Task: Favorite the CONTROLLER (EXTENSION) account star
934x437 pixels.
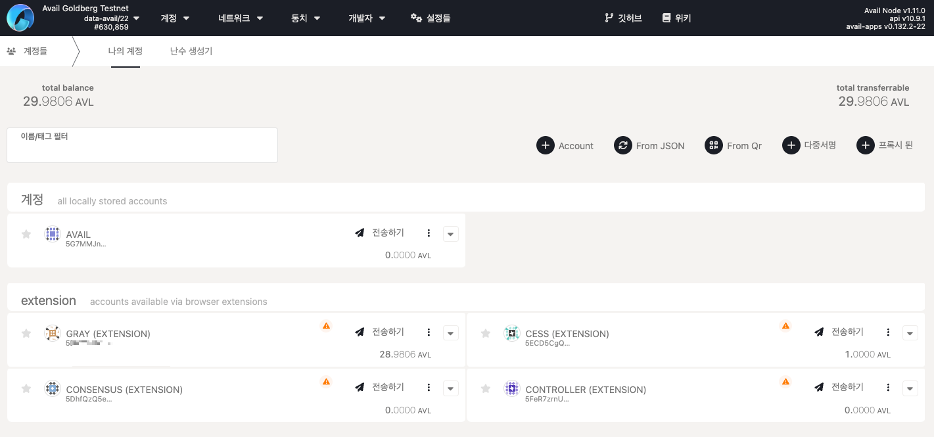Action: (x=486, y=388)
